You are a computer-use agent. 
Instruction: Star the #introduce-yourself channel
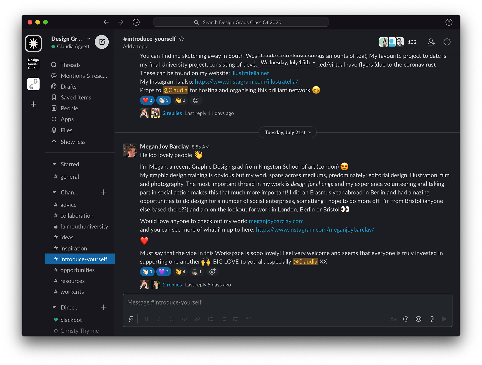pyautogui.click(x=182, y=39)
